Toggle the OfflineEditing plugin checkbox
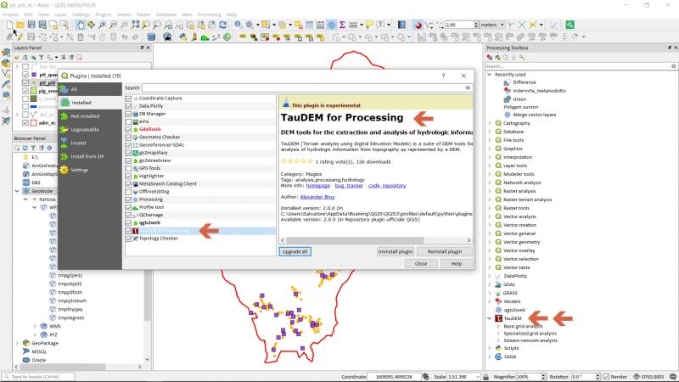The height and width of the screenshot is (382, 679). [x=129, y=192]
